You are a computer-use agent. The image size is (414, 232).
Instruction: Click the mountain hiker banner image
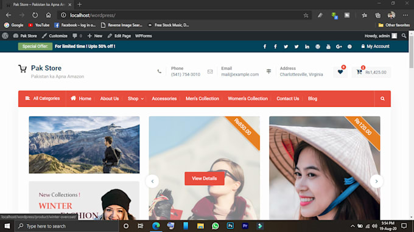[x=84, y=145]
